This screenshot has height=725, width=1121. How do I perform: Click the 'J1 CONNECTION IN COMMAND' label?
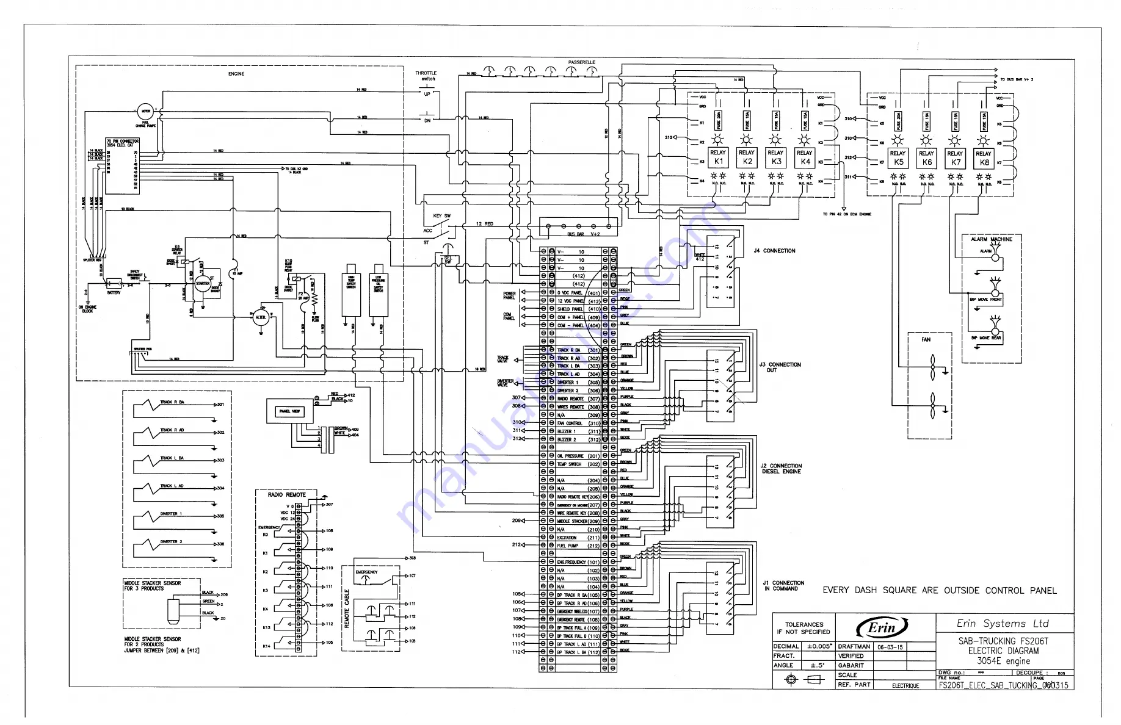(783, 586)
